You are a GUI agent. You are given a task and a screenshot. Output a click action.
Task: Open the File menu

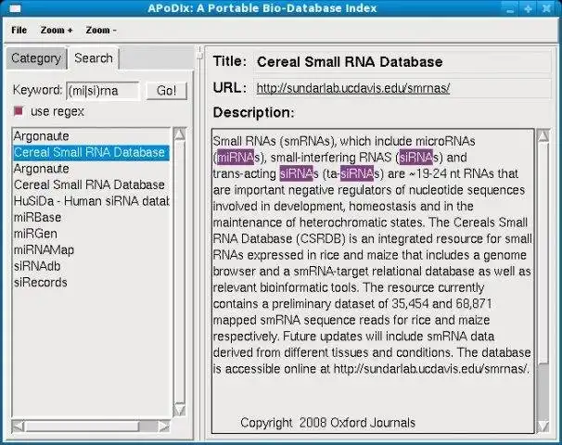tap(19, 30)
